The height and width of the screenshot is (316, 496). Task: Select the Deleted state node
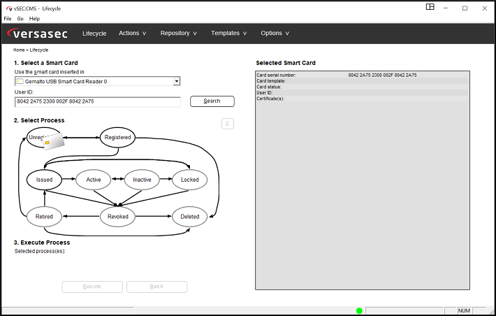pos(190,217)
